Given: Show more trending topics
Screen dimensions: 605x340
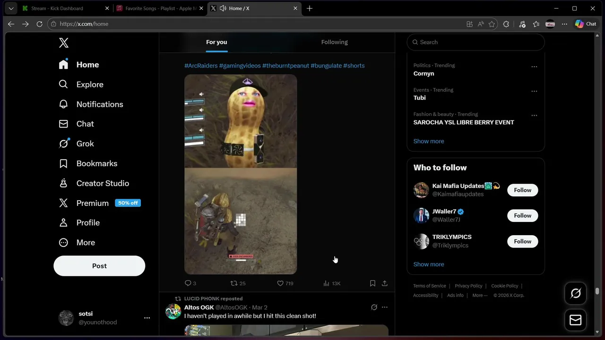Looking at the screenshot, I should [429, 141].
